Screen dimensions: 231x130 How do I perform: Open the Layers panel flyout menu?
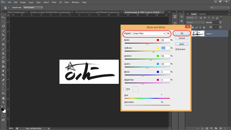click(229, 14)
